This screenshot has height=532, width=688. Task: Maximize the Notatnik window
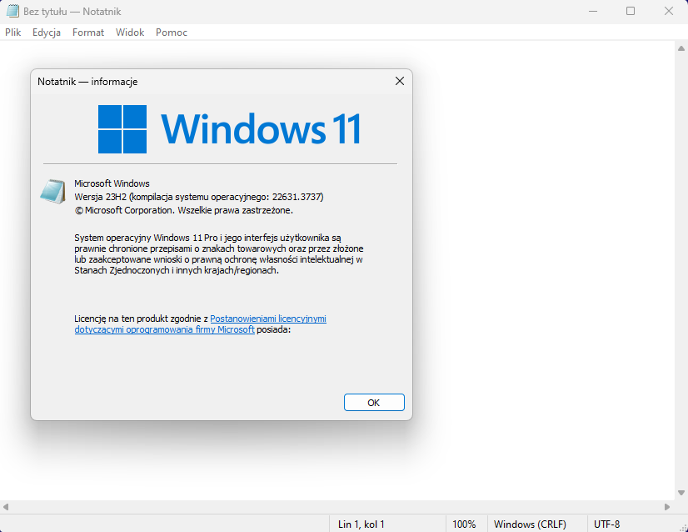pos(631,12)
